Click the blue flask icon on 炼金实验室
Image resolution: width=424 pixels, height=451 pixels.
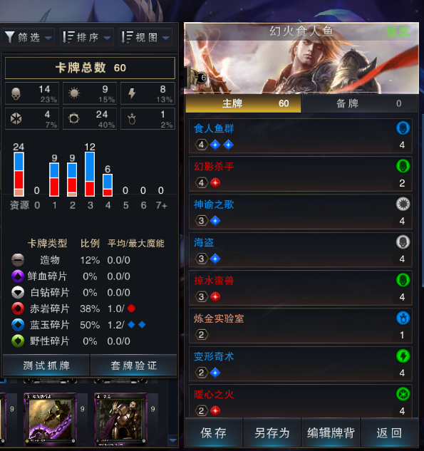click(x=403, y=318)
